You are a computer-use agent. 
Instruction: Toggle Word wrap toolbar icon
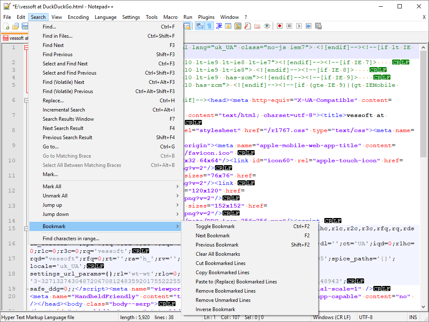(x=200, y=26)
